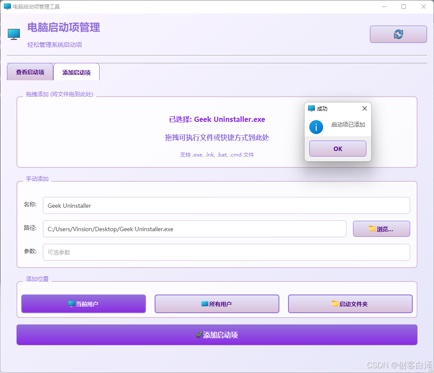
Task: Click the 路径 path input field
Action: pyautogui.click(x=194, y=229)
